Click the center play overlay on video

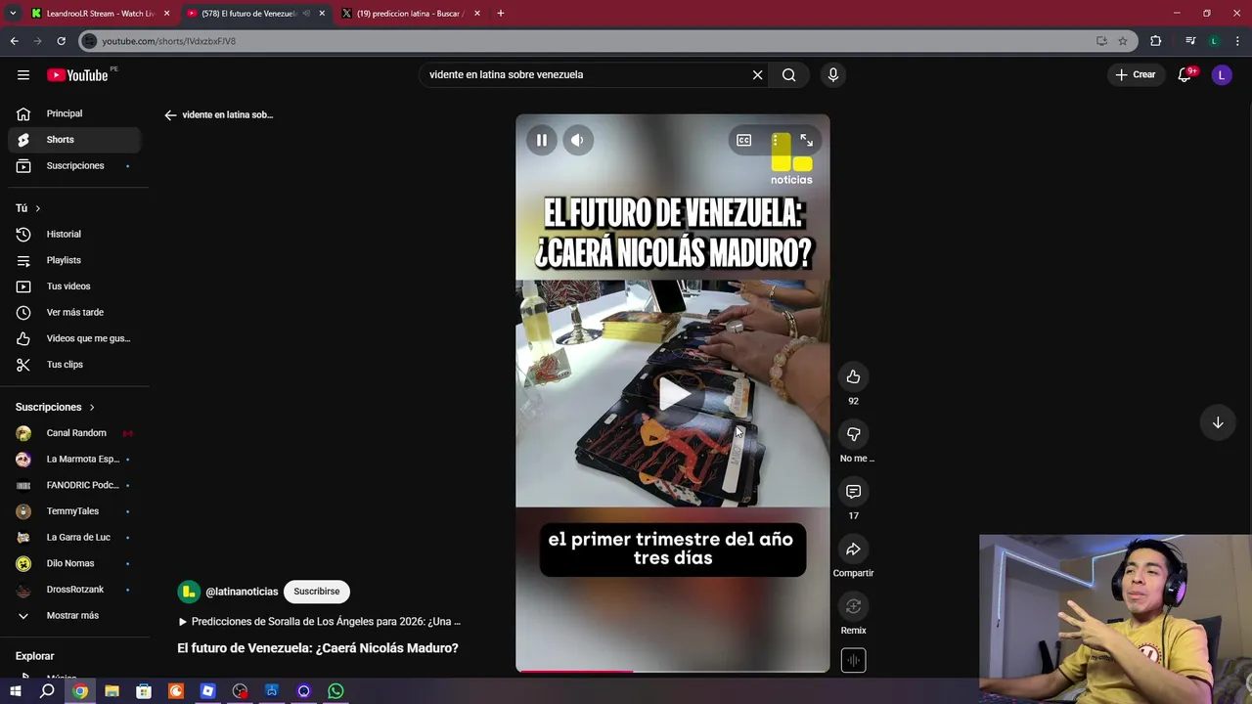click(673, 394)
